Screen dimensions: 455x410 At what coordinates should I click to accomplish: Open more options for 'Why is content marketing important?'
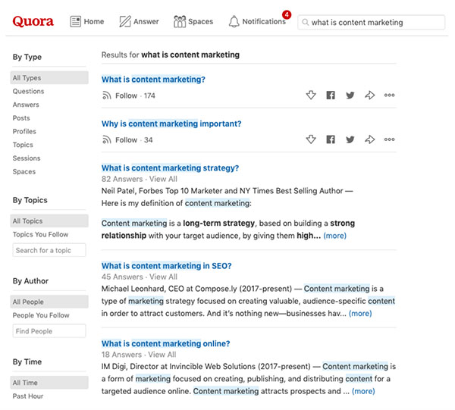click(x=389, y=139)
